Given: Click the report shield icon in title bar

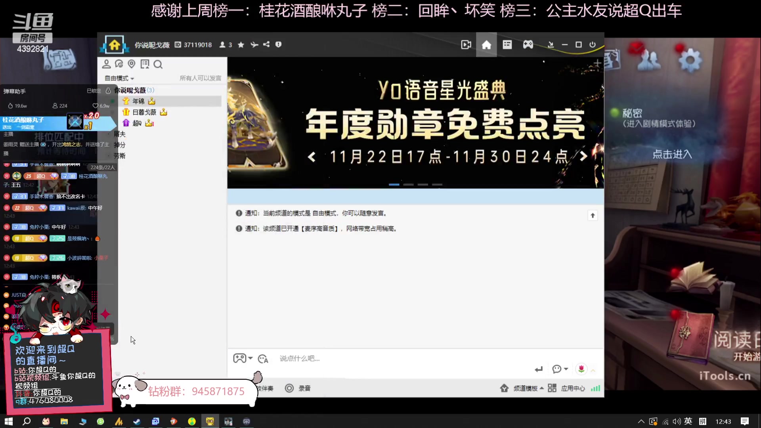Looking at the screenshot, I should point(278,44).
